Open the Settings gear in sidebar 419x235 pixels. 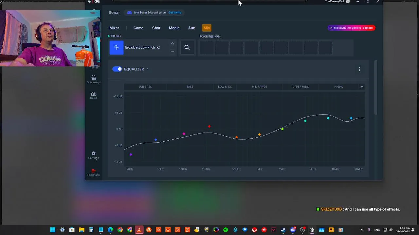94,155
